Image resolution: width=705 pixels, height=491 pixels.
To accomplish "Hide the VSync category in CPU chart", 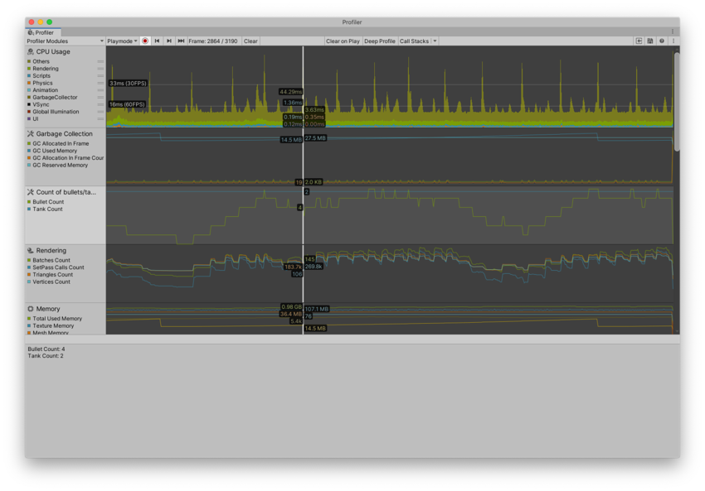I will coord(30,104).
